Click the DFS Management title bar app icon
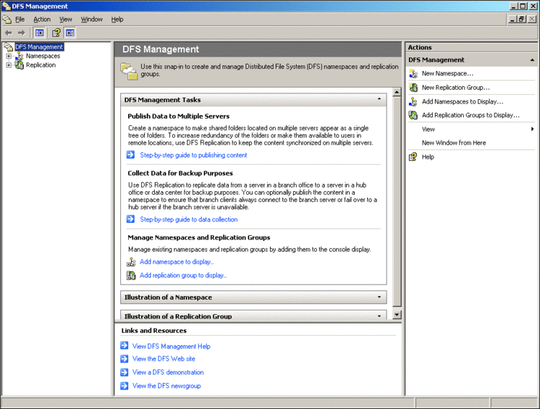This screenshot has height=409, width=540. click(6, 6)
